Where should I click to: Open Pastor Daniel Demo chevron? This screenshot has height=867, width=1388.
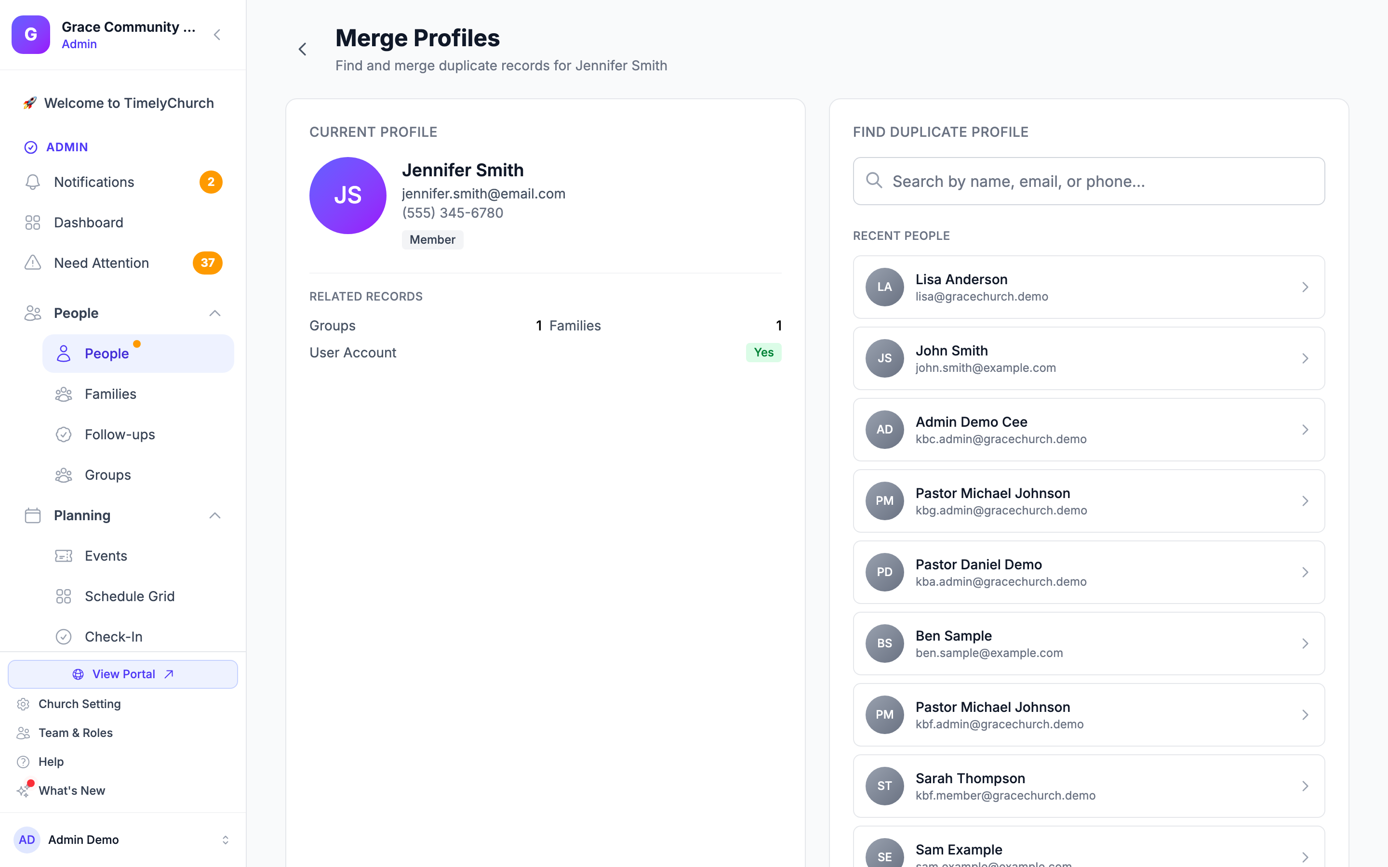(1306, 572)
